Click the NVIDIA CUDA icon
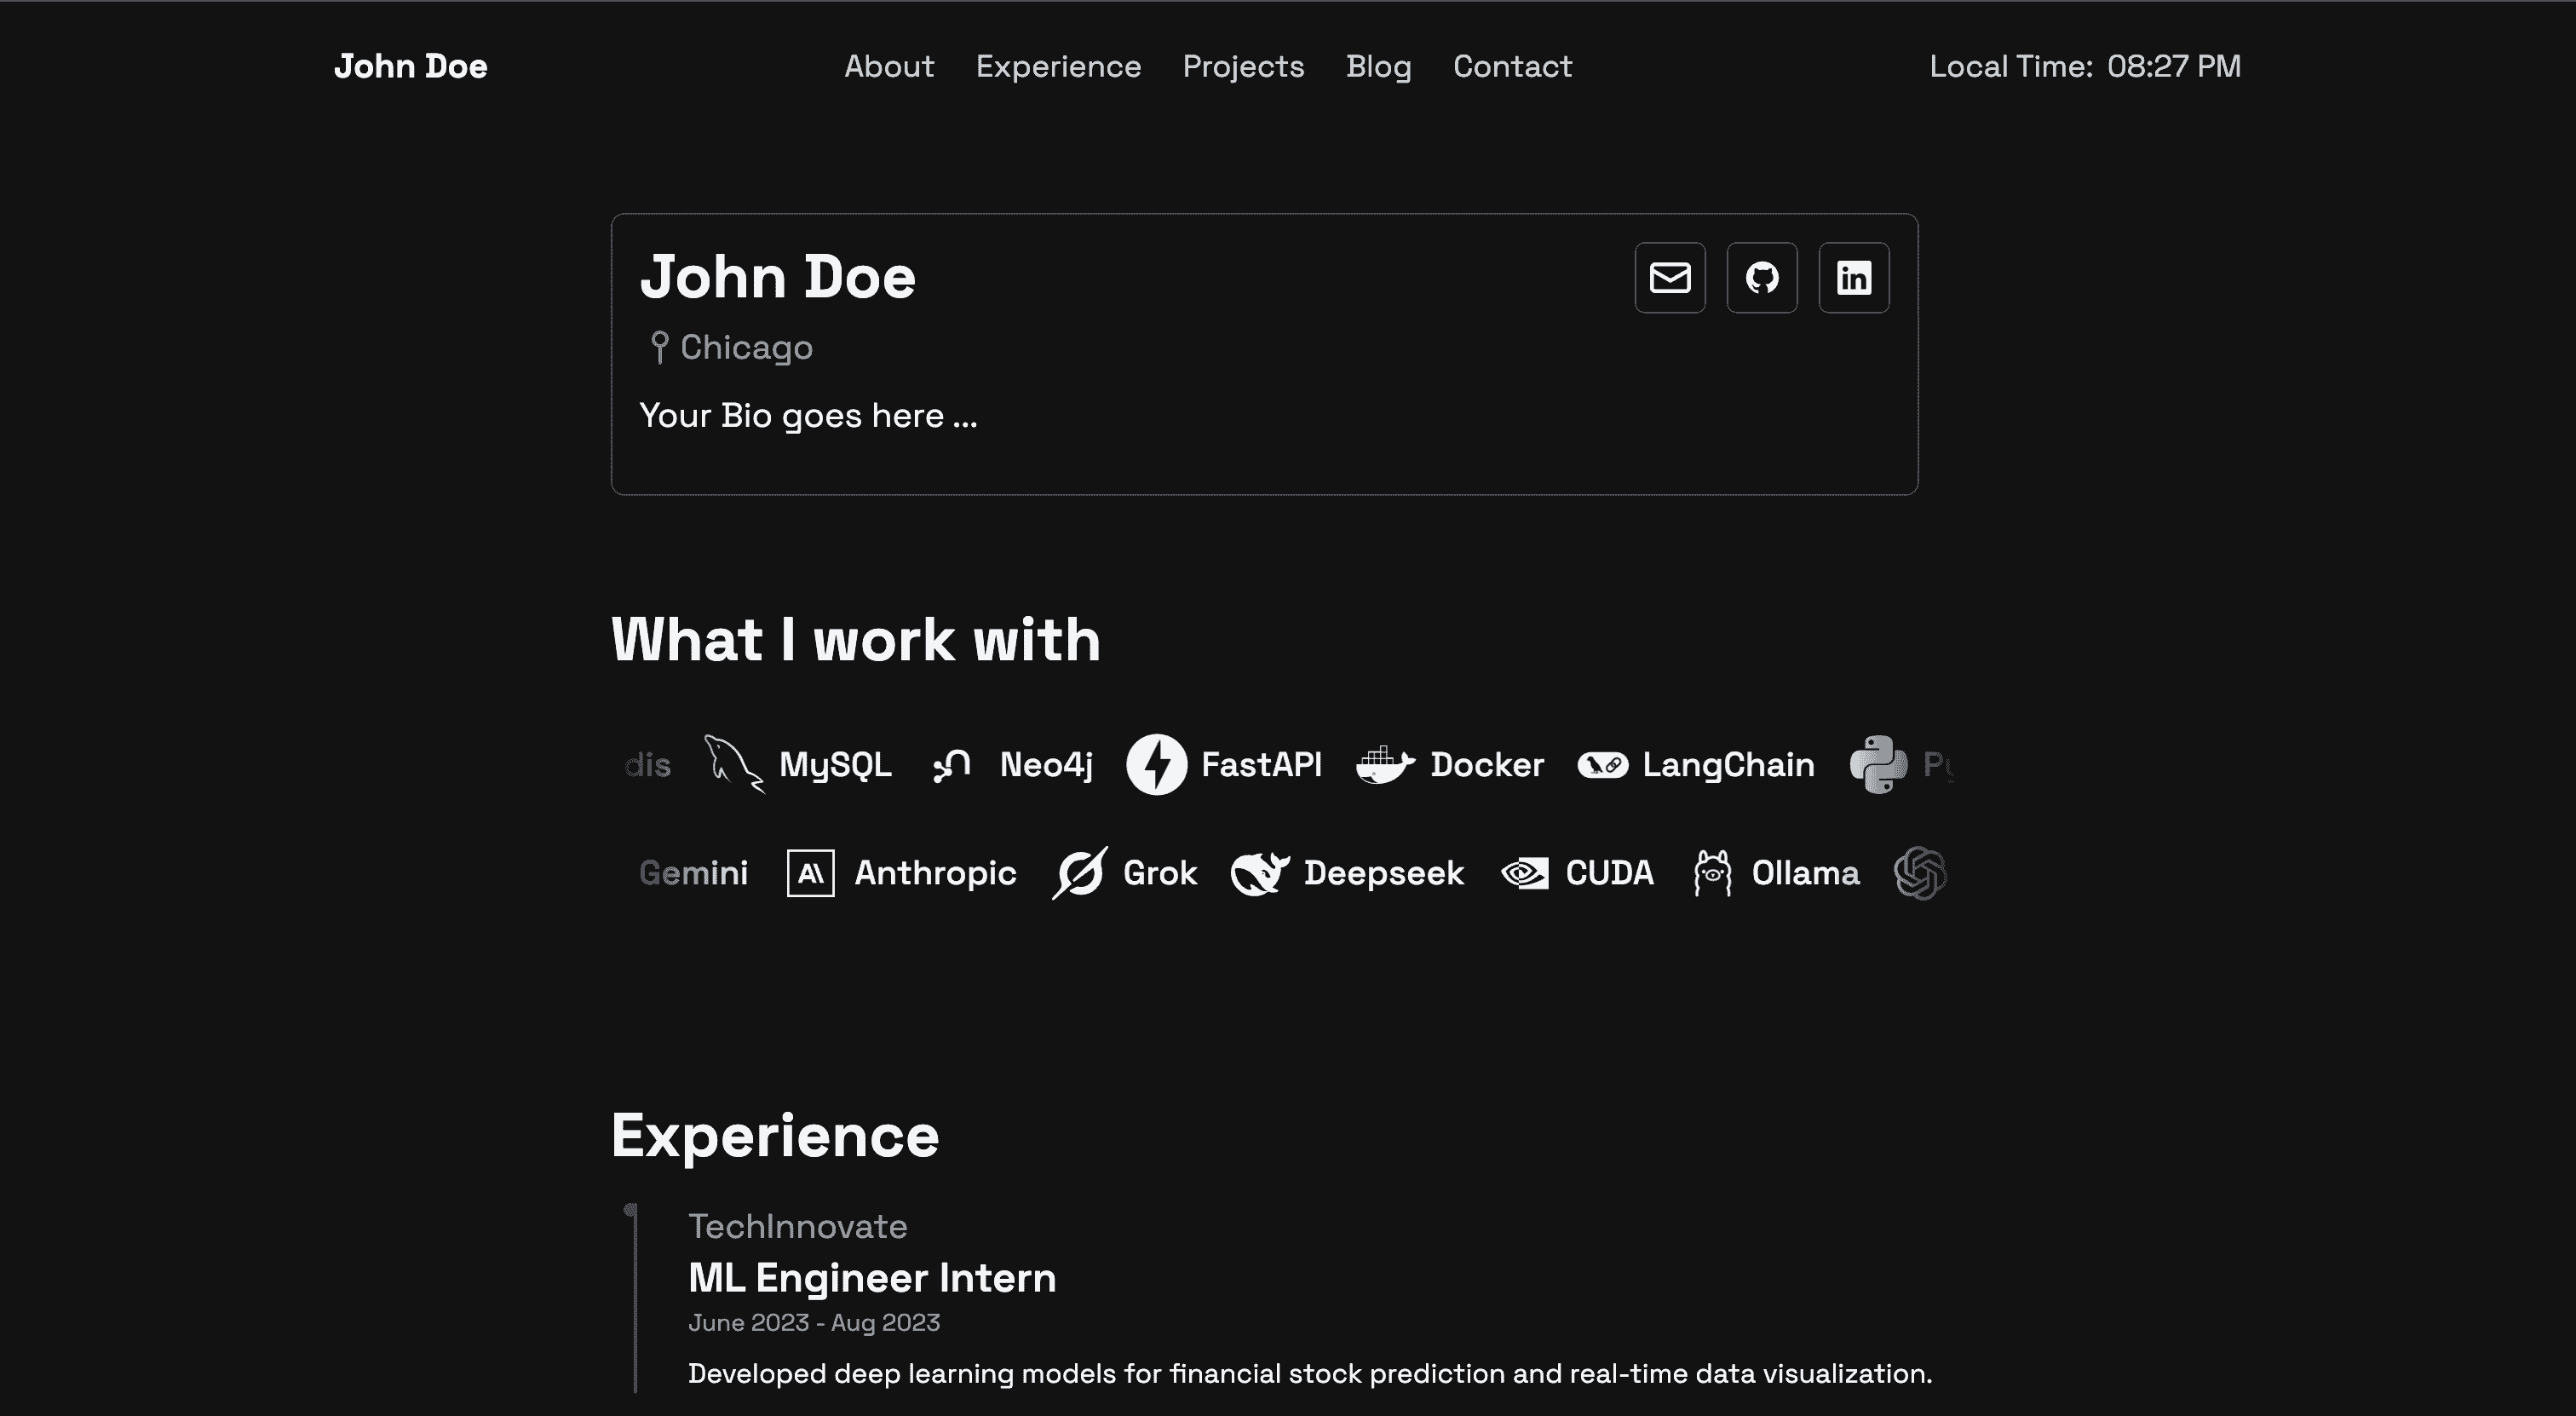2576x1416 pixels. tap(1524, 873)
